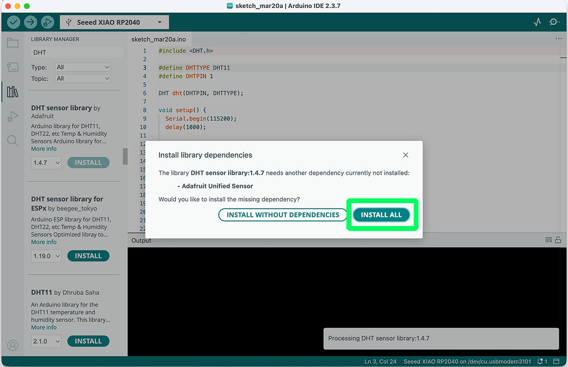Screen dimensions: 568x367
Task: Install DHT sensor library by Adafruit
Action: pos(89,162)
